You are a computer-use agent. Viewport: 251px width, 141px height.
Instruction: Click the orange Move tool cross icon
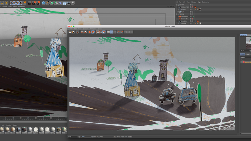6,3
